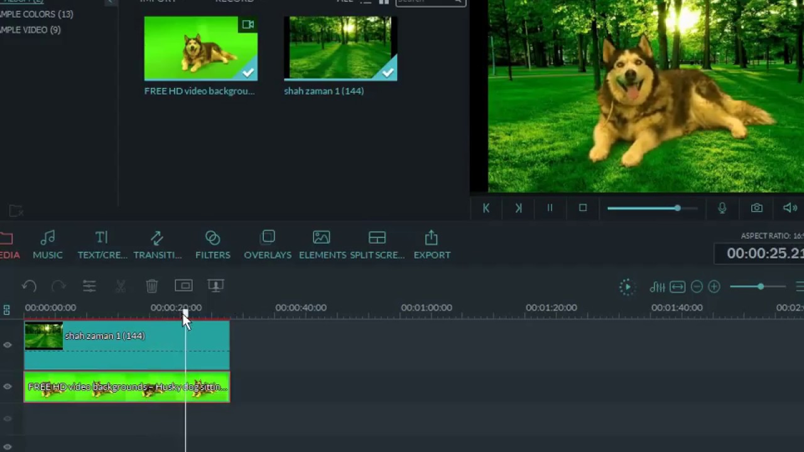Open Sample Video (9) folder

coord(30,30)
